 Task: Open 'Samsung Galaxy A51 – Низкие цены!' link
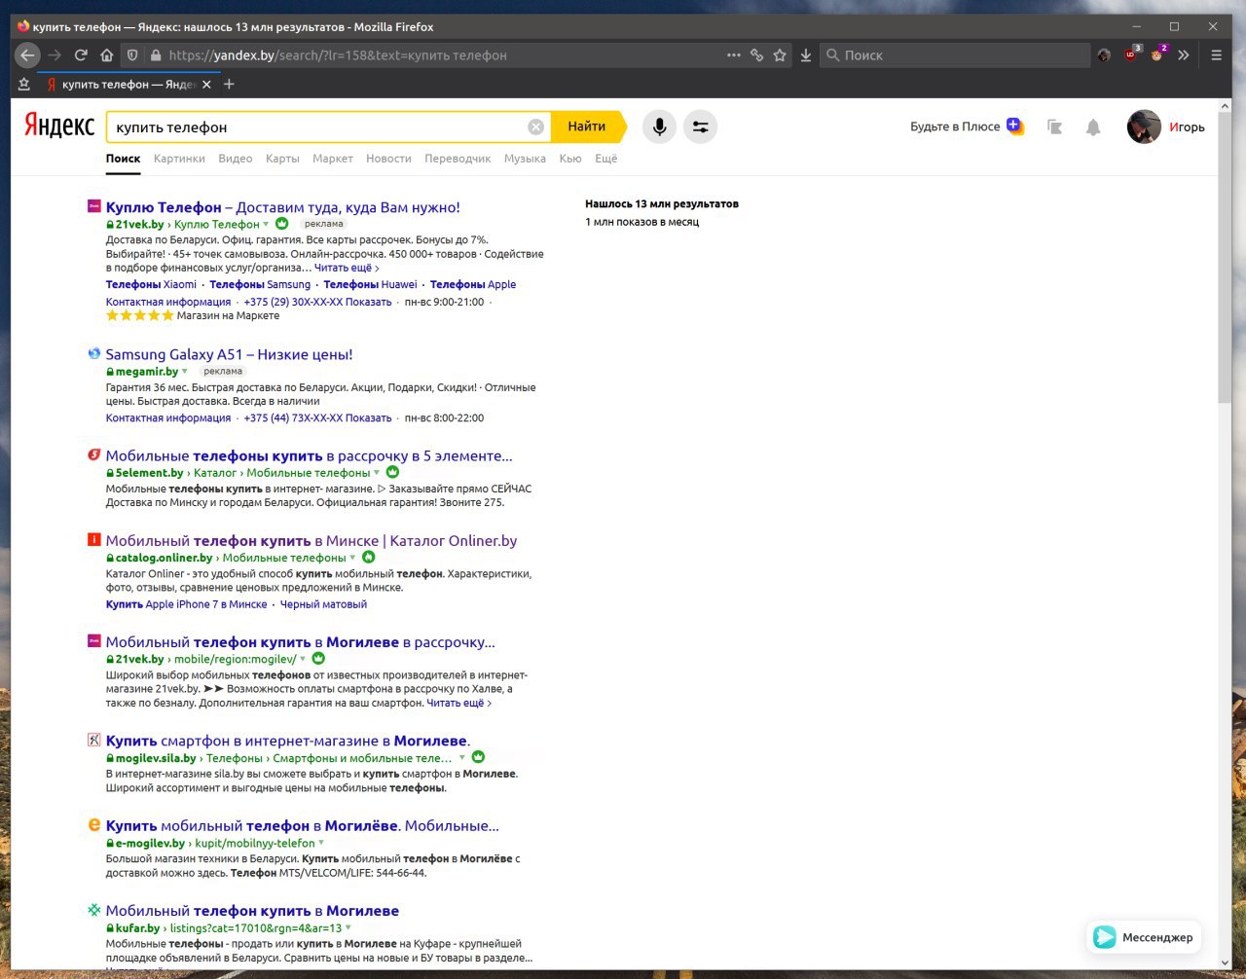click(229, 354)
